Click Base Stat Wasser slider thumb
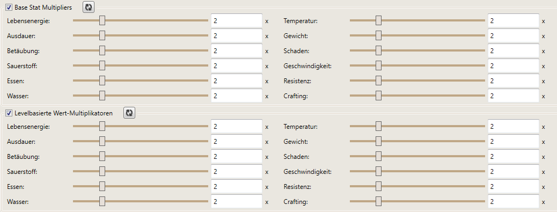Viewport: 557px width, 212px height. tap(102, 96)
